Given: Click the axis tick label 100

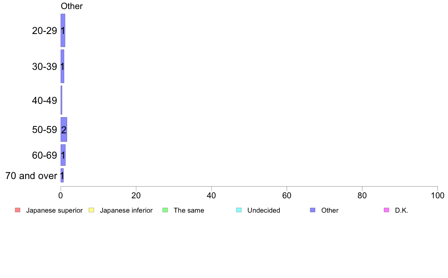Looking at the screenshot, I should click(x=437, y=196).
